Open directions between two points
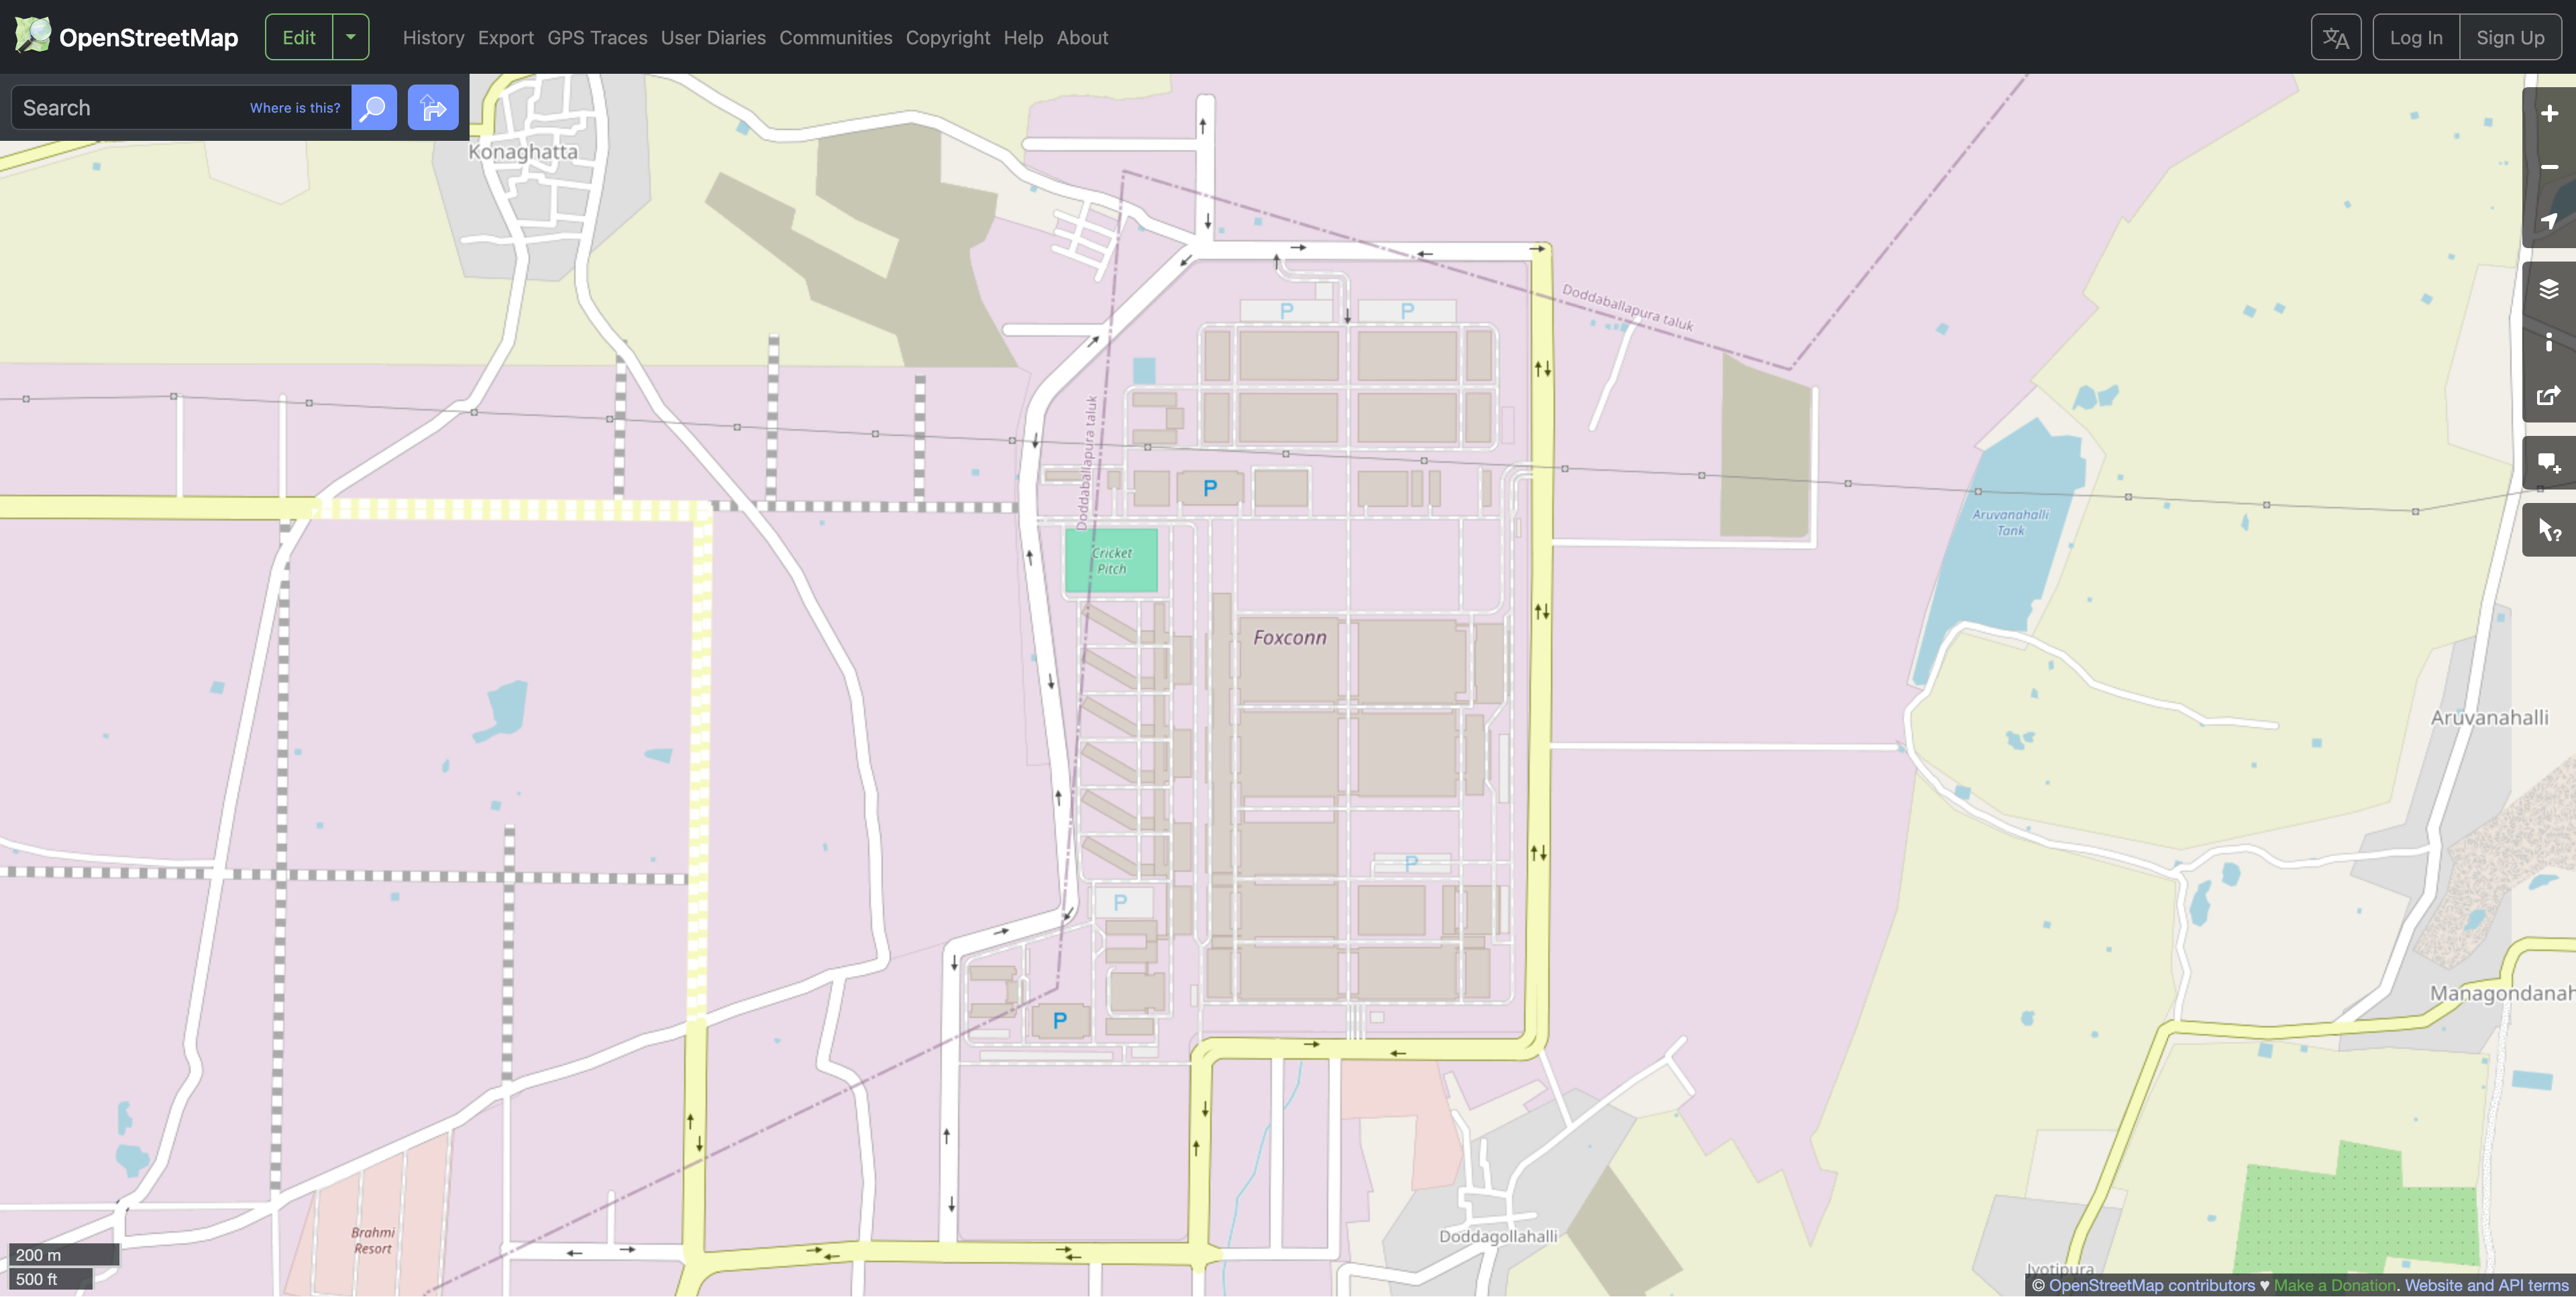 433,108
